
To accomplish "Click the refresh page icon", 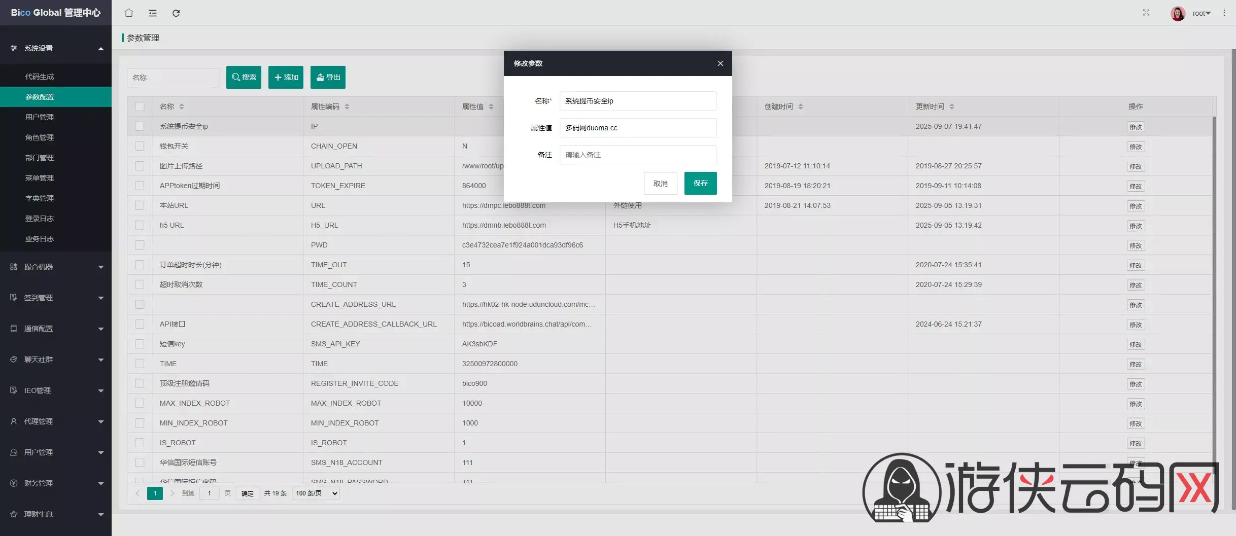I will 176,13.
